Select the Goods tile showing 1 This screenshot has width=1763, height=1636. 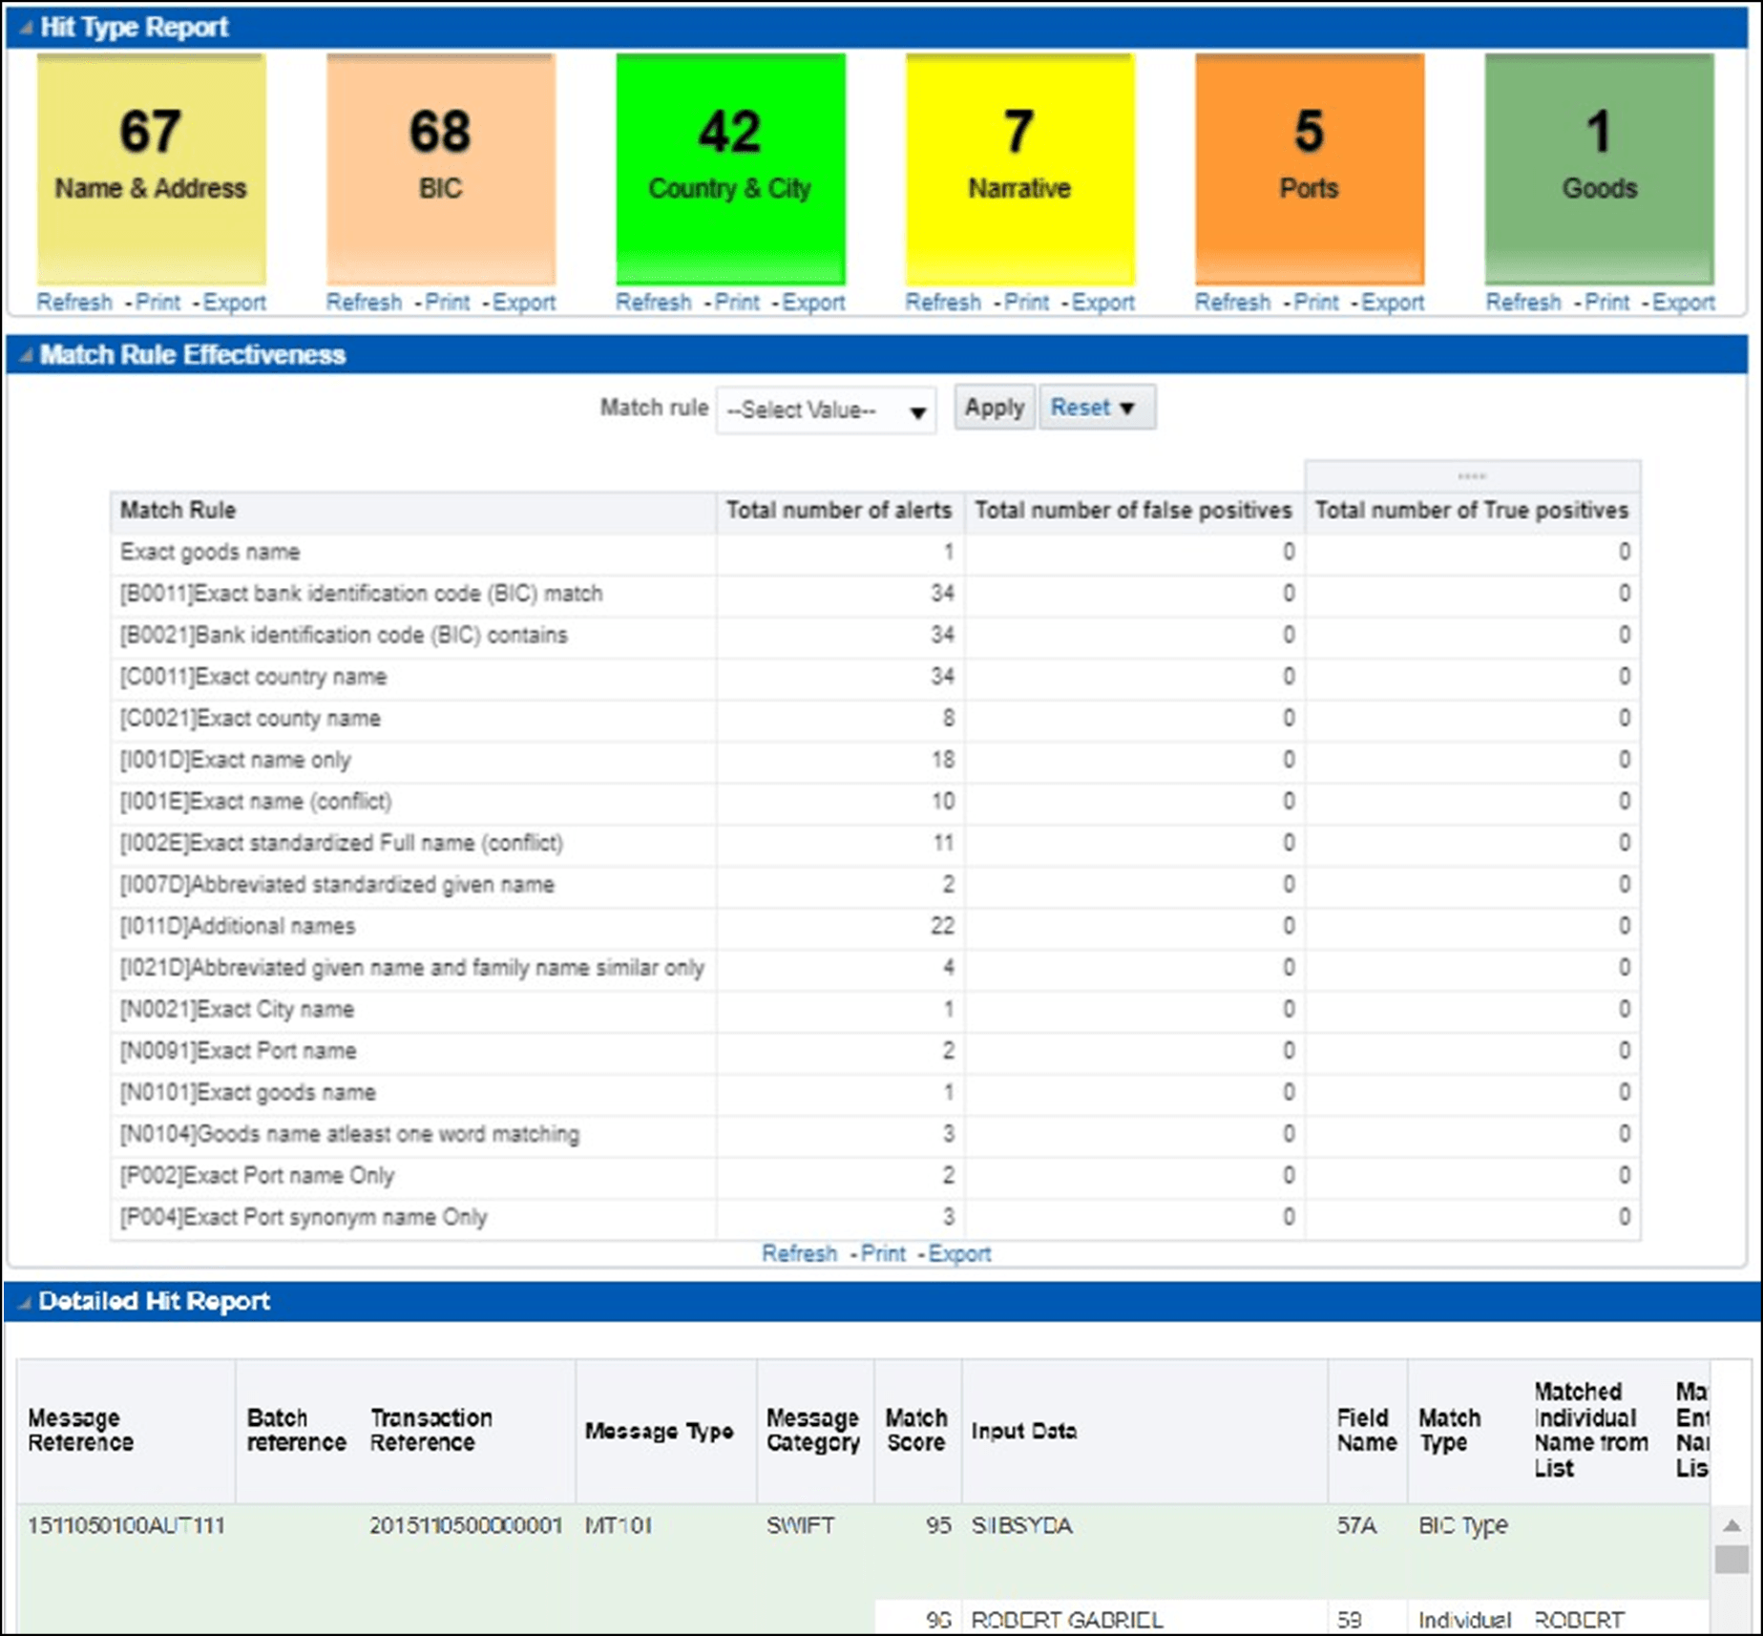pos(1599,172)
